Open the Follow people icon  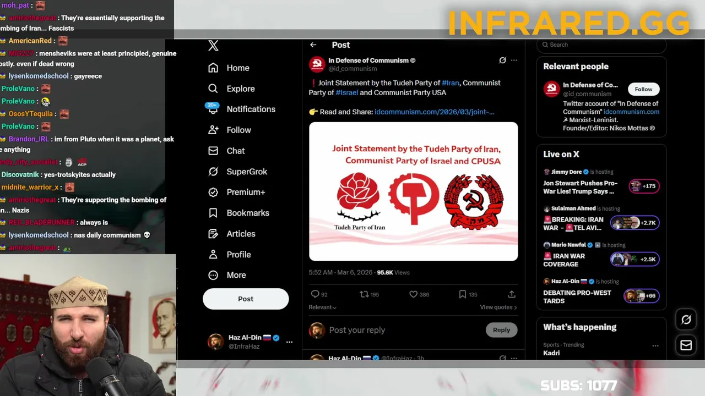[213, 130]
